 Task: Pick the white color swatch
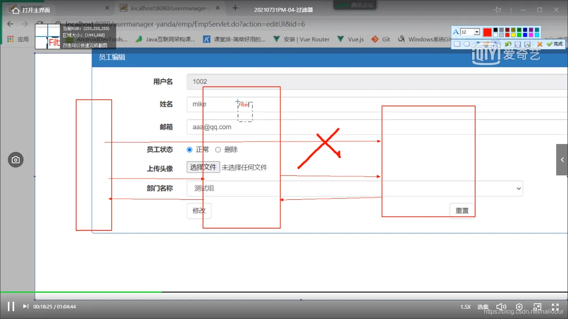(x=495, y=35)
